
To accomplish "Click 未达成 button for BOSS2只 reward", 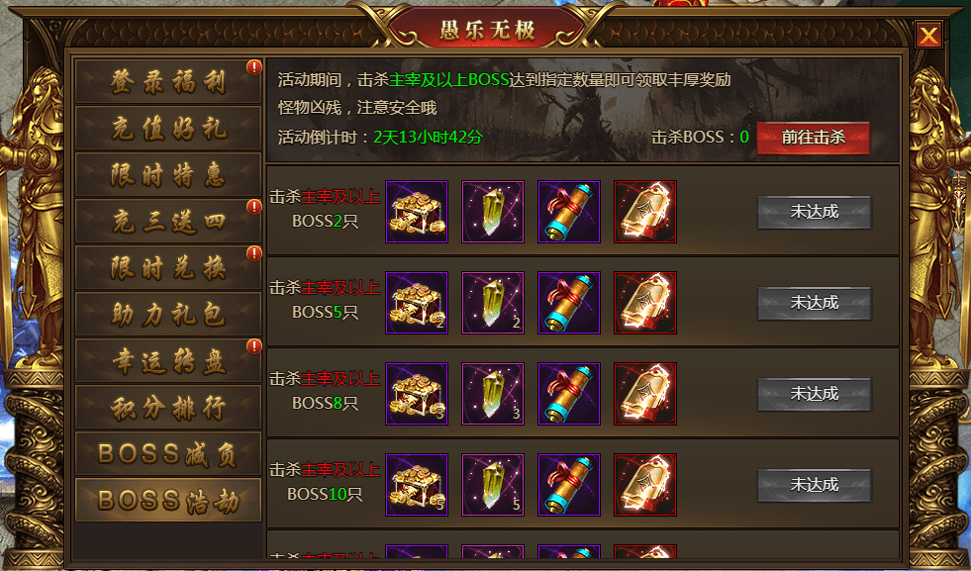I will tap(814, 213).
